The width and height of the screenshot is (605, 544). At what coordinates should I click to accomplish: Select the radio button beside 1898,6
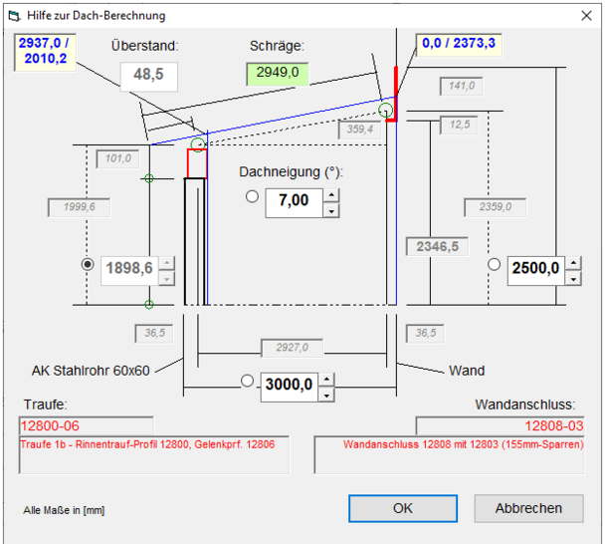(88, 265)
